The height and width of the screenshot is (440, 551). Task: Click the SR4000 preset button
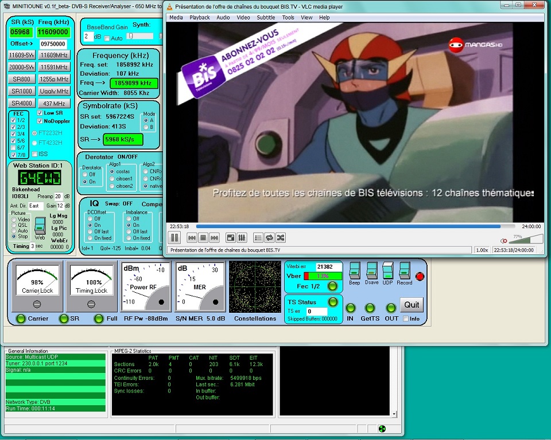coord(21,103)
